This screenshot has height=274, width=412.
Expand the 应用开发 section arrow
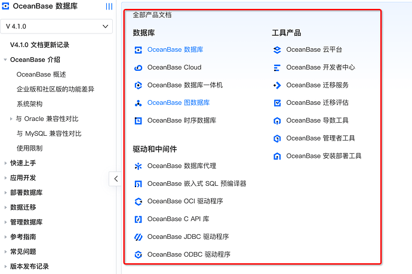(x=5, y=178)
